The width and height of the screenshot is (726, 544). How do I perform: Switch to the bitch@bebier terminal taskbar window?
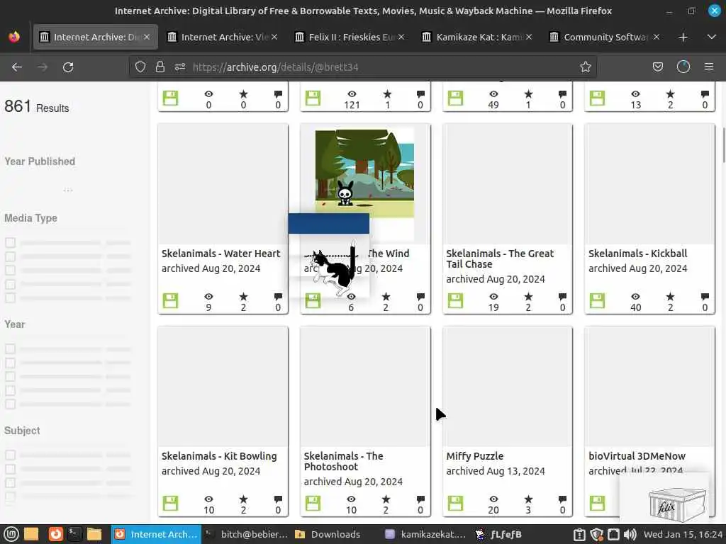point(247,534)
